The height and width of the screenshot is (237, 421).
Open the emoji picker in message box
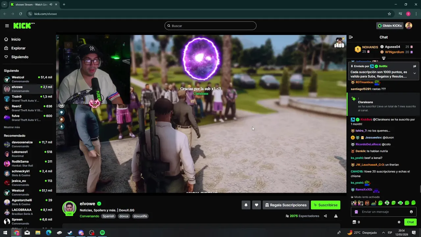pyautogui.click(x=411, y=212)
